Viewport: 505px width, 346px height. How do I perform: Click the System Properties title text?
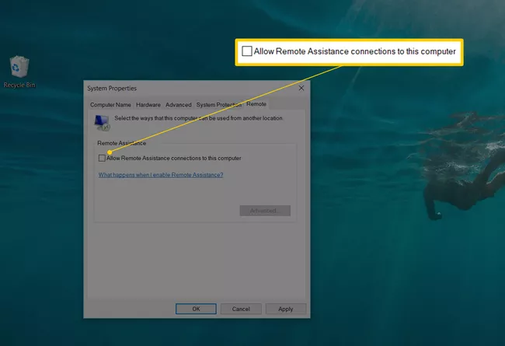(112, 89)
